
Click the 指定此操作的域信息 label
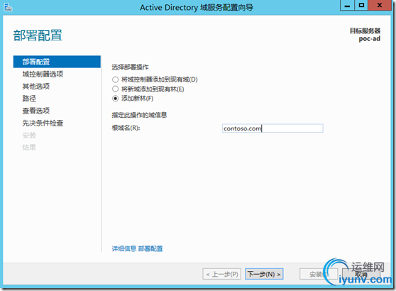(x=139, y=115)
